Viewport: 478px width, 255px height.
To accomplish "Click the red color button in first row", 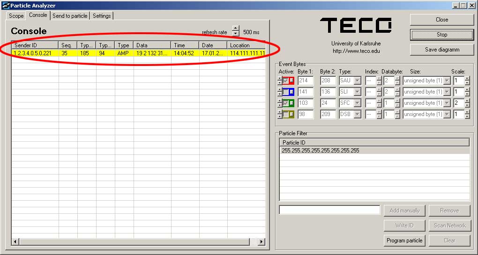I will pos(291,80).
